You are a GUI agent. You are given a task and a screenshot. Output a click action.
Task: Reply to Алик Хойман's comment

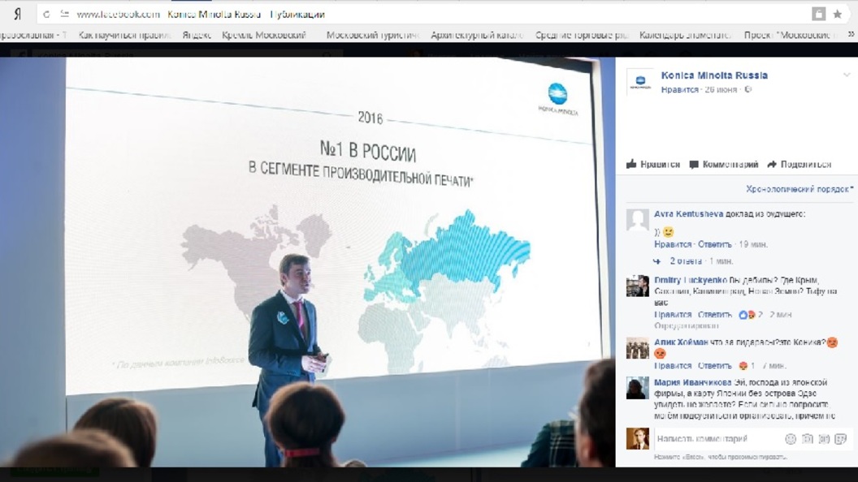(715, 366)
